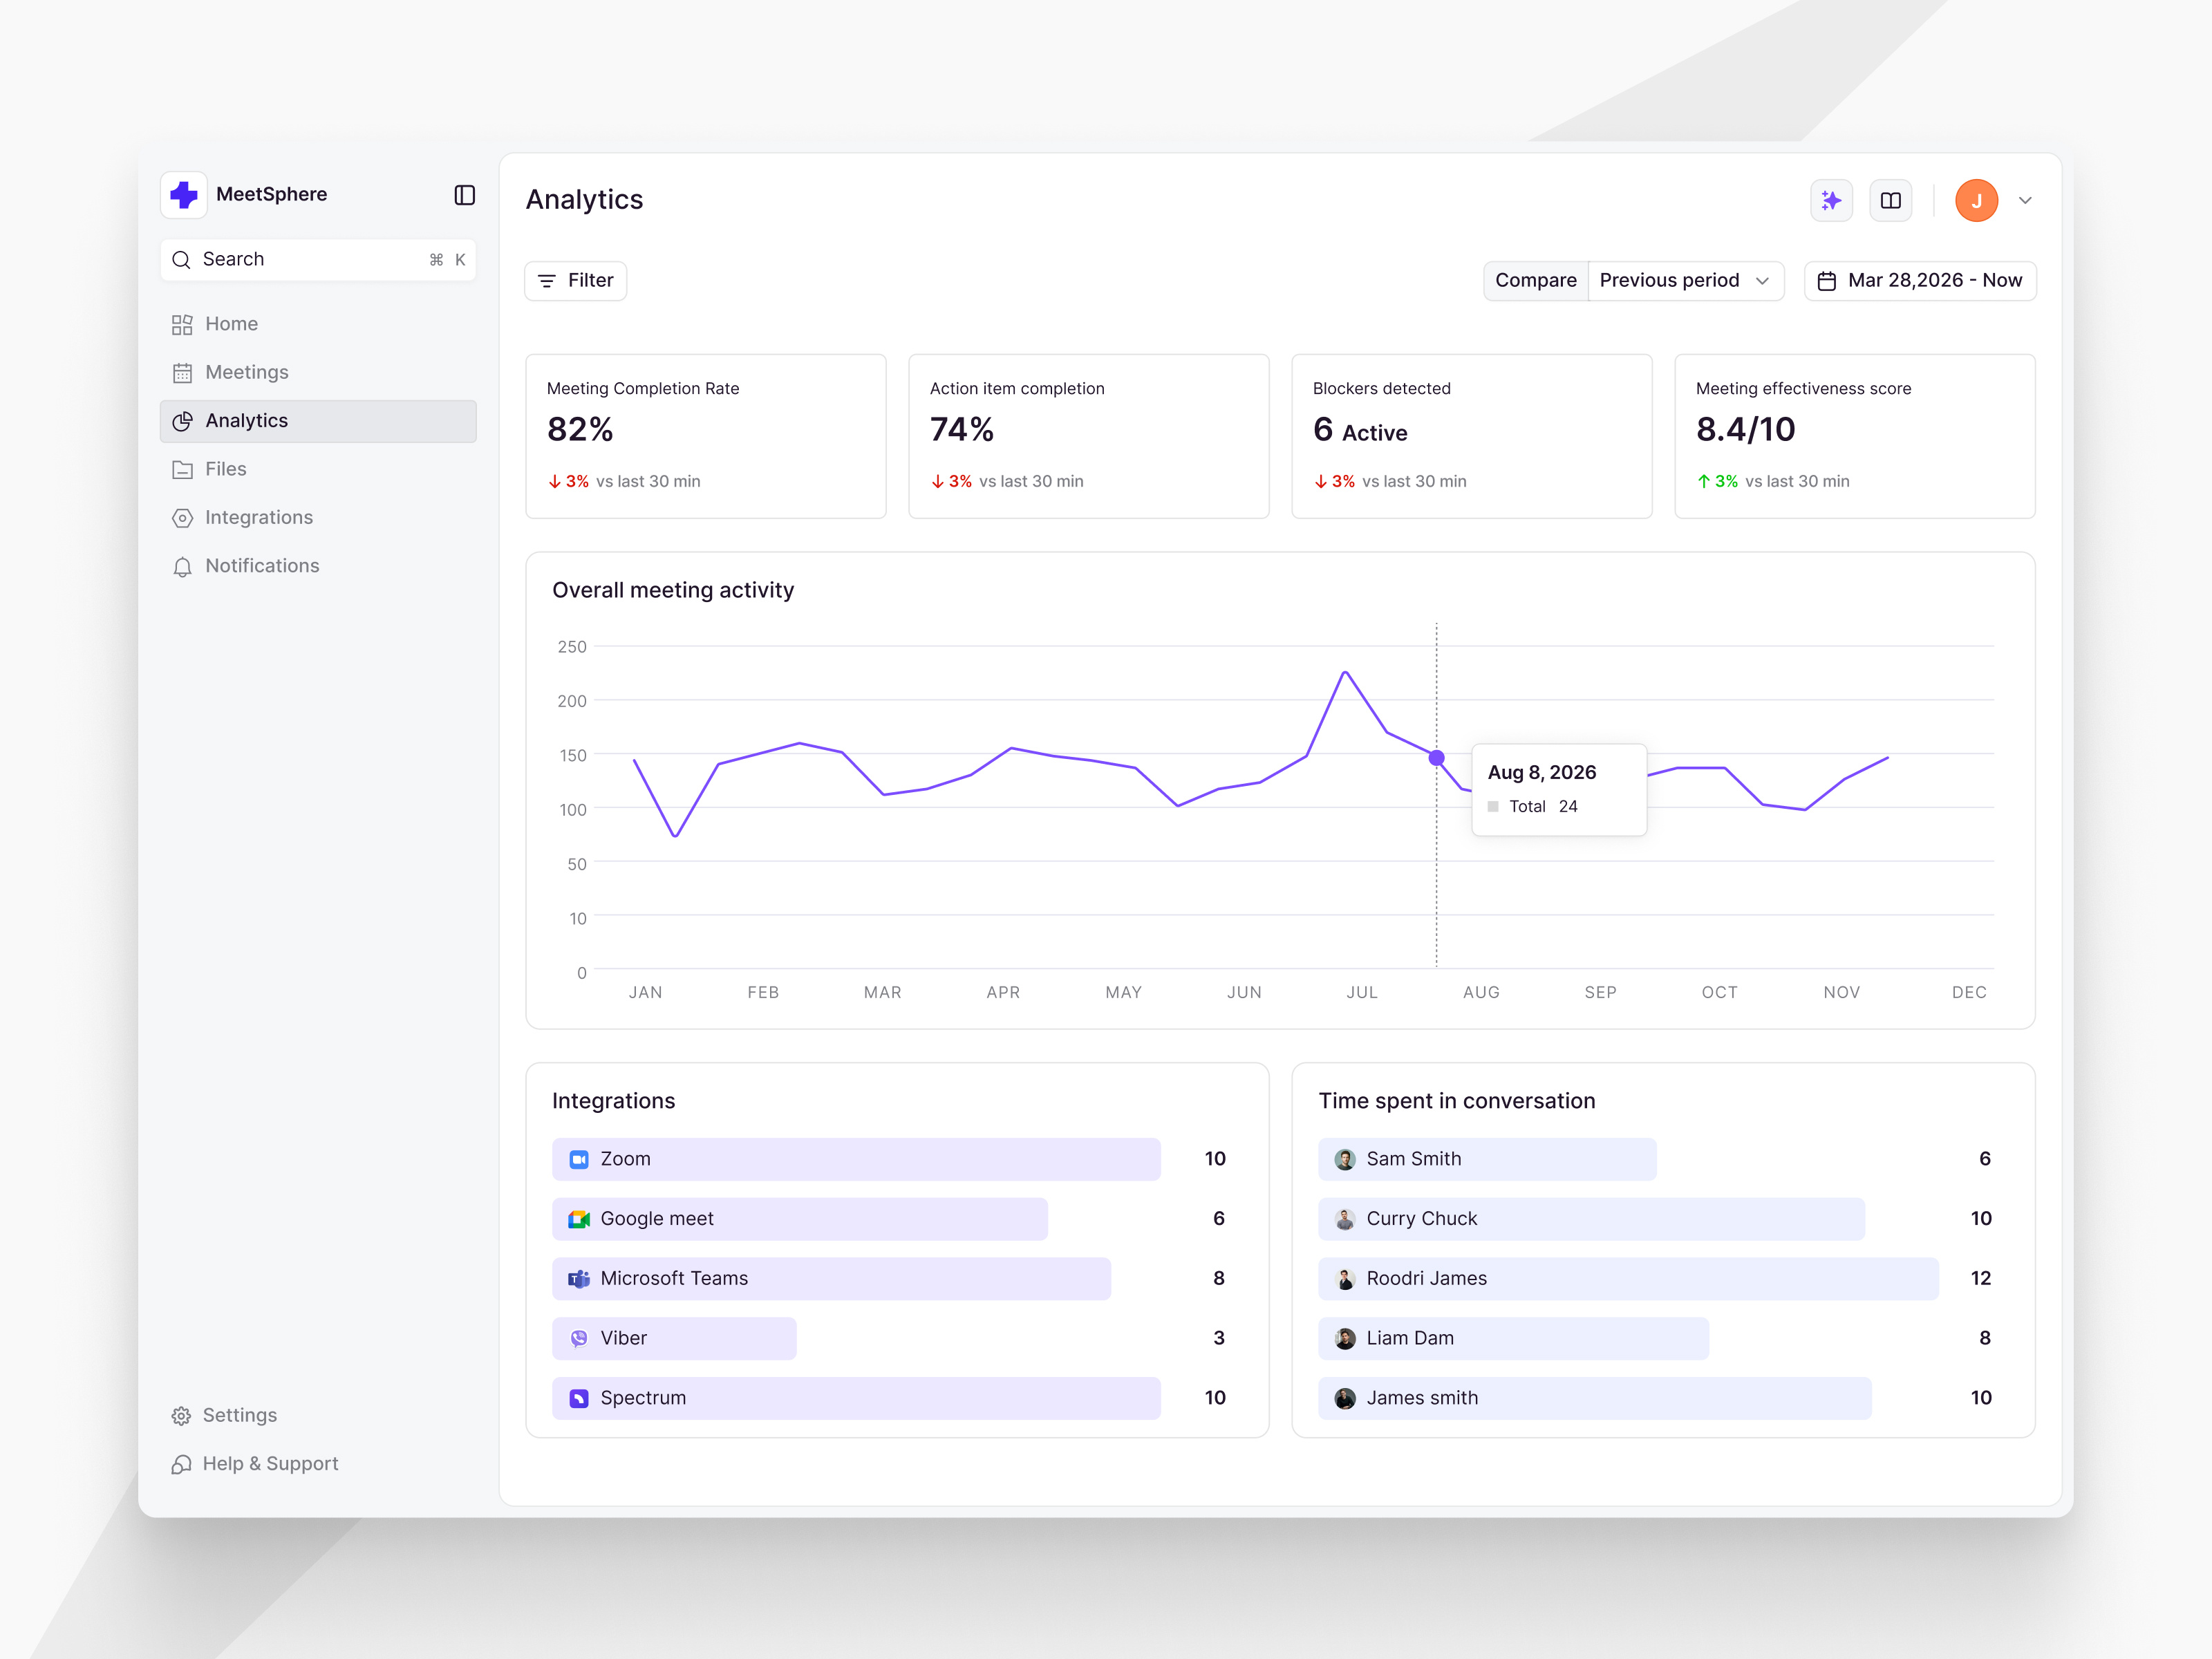
Task: Click the highlighted data point on the chart
Action: point(1437,758)
